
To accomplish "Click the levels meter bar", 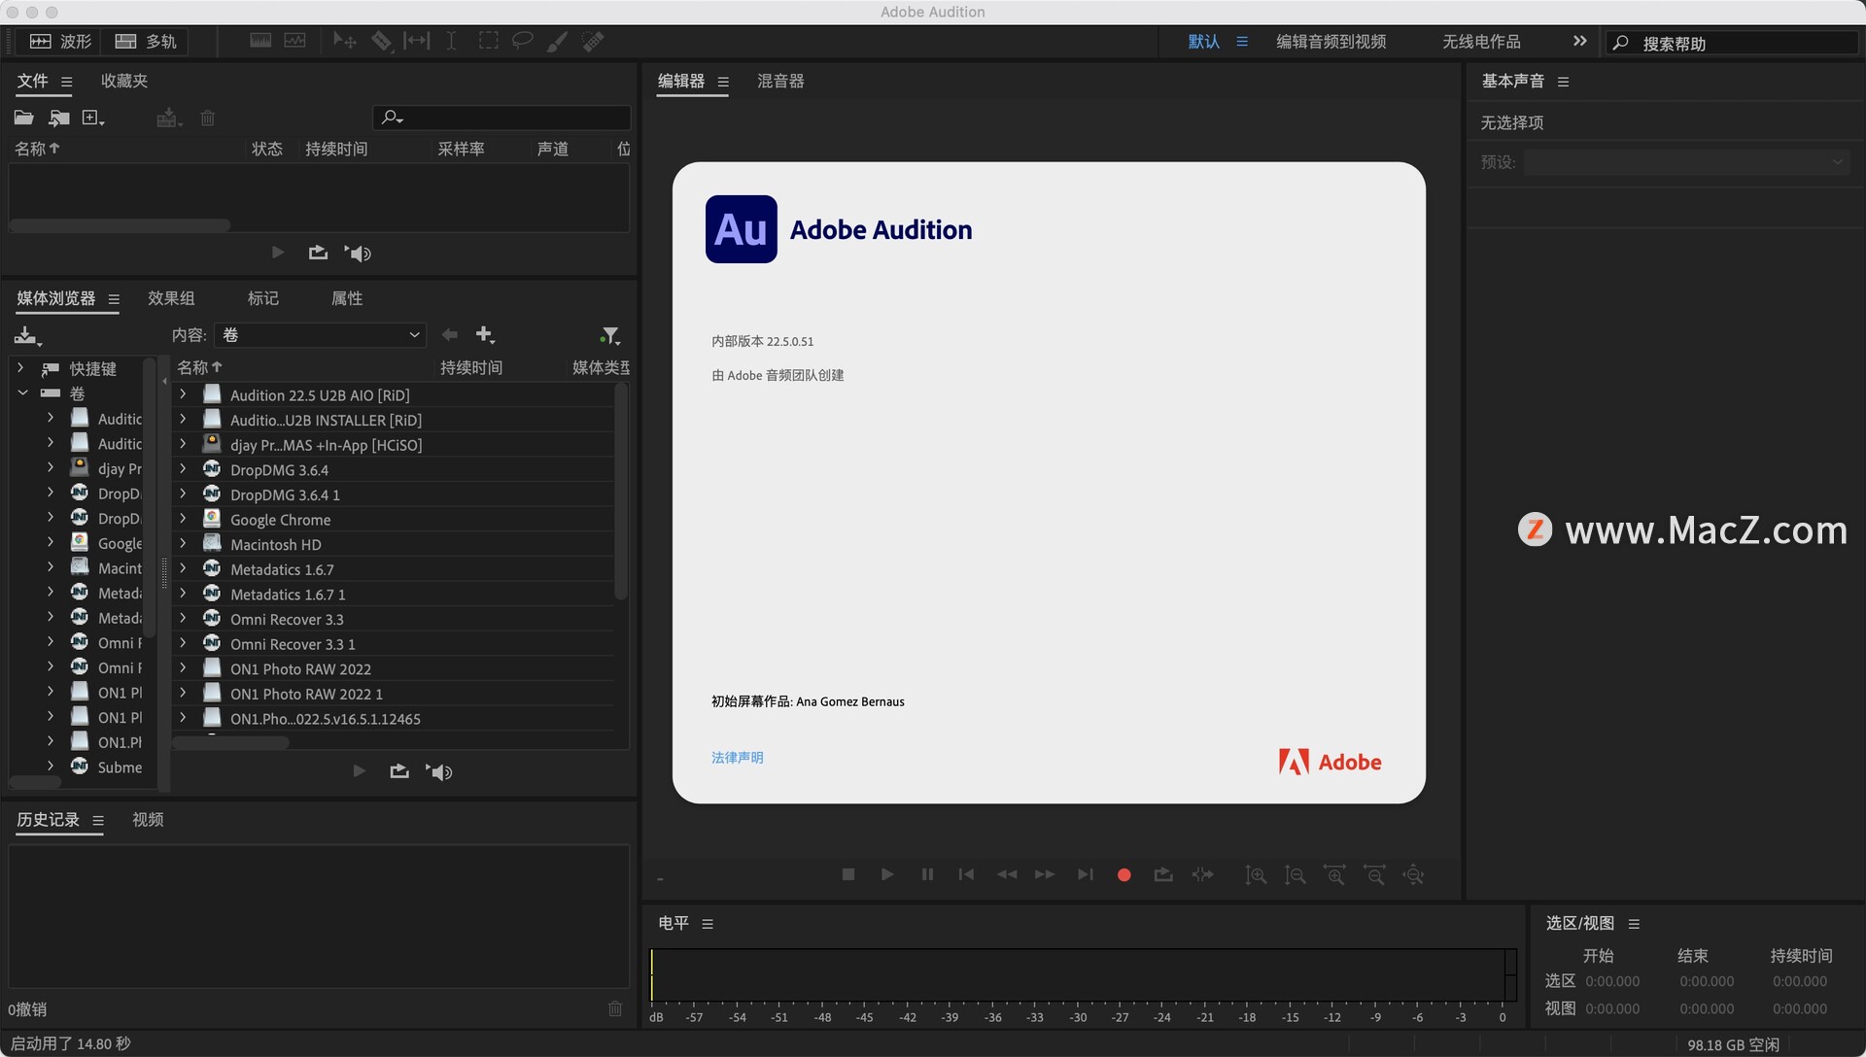I will pos(1083,975).
